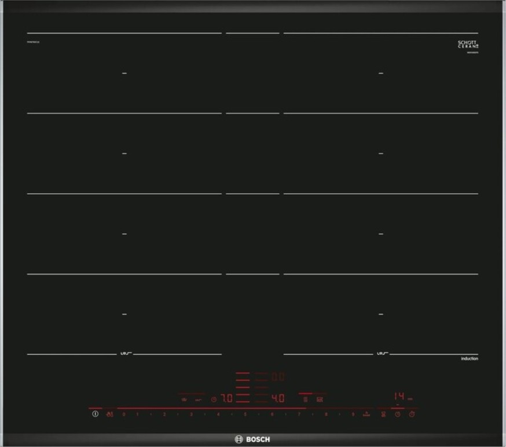
Task: Tap the PowerBoost icon after level 9
Action: 366,414
